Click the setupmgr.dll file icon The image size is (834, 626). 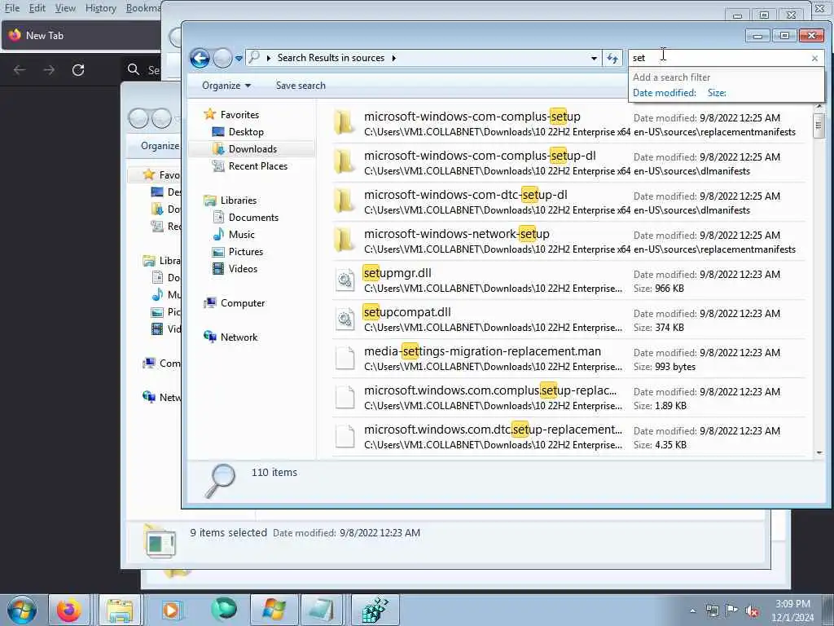(x=345, y=280)
